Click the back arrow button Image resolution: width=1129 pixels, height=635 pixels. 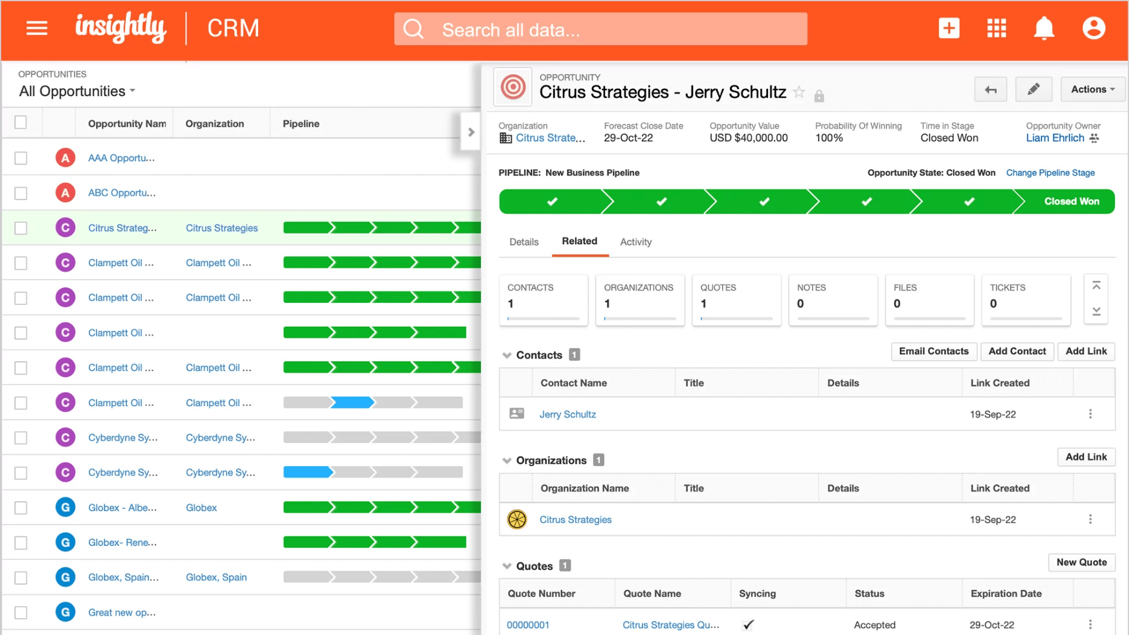click(991, 89)
